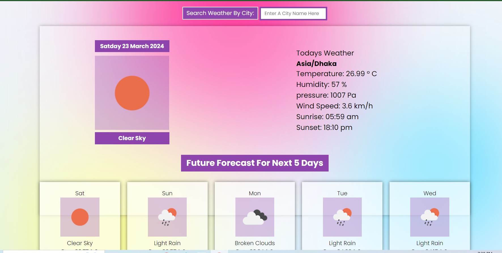502x253 pixels.
Task: Click the Humidity 57 % reading
Action: pyautogui.click(x=321, y=85)
